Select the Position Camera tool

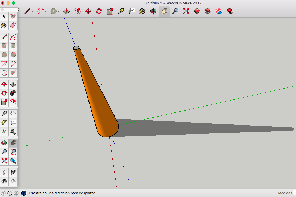point(4,172)
